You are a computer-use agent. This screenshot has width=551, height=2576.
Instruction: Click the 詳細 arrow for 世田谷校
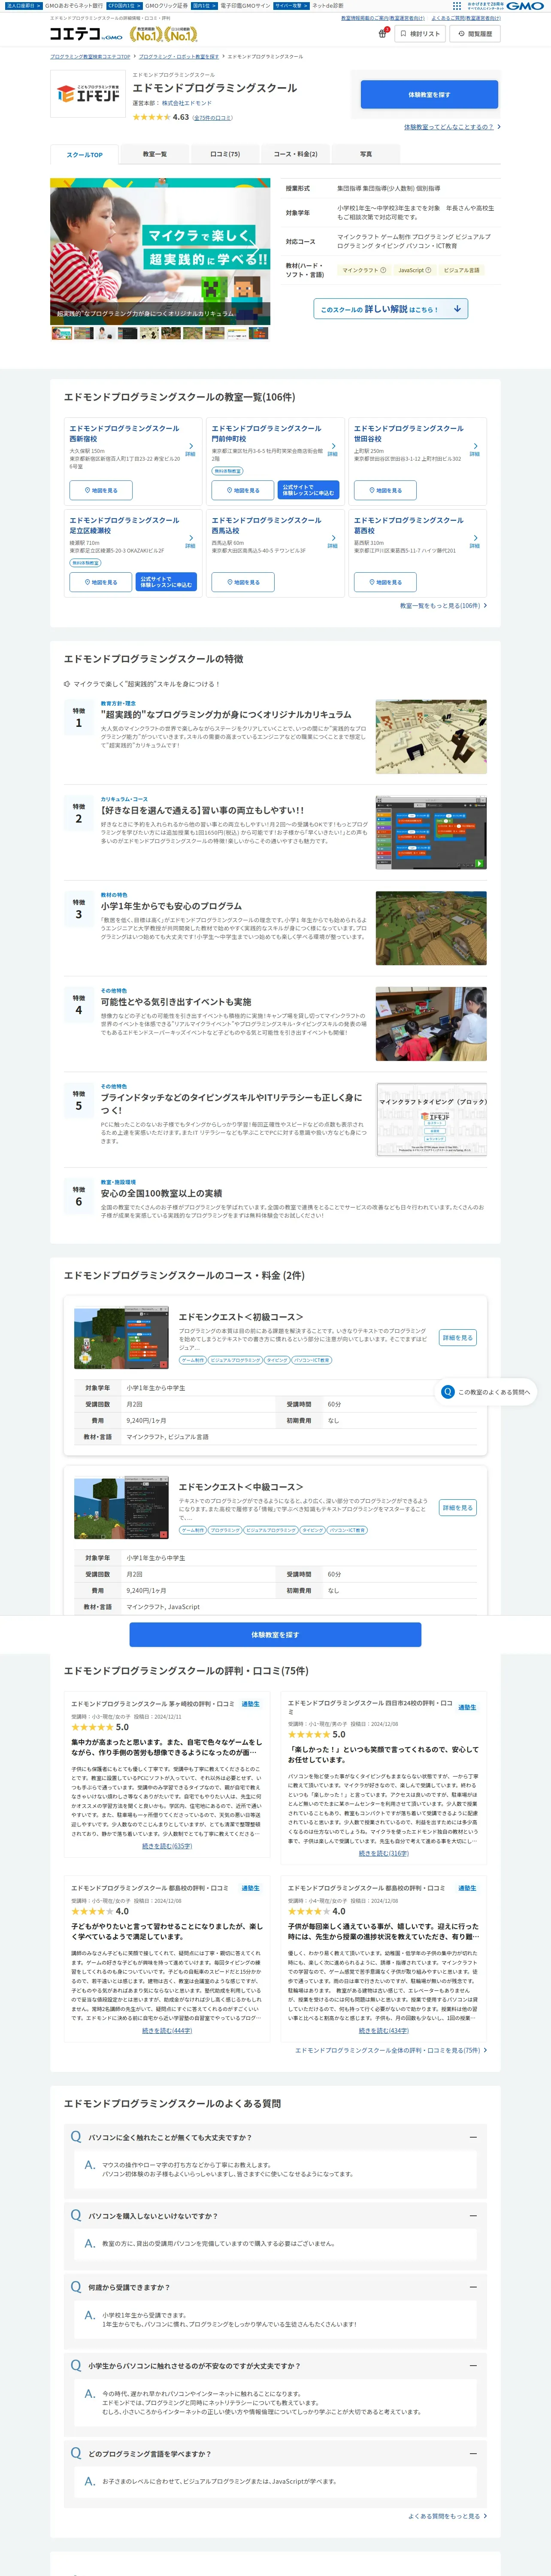click(475, 449)
